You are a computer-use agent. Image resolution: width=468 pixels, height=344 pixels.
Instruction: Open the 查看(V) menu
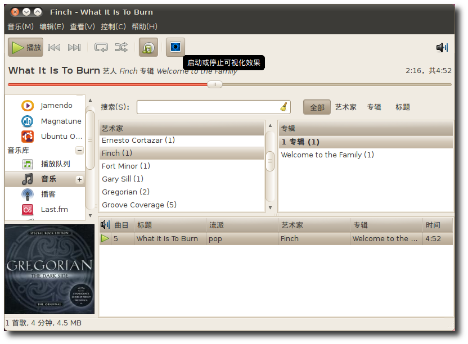(x=82, y=26)
